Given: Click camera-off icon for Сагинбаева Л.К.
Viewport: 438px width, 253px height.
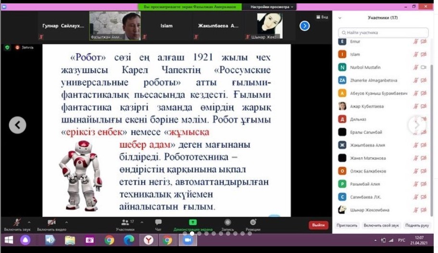Looking at the screenshot, I should 424,197.
